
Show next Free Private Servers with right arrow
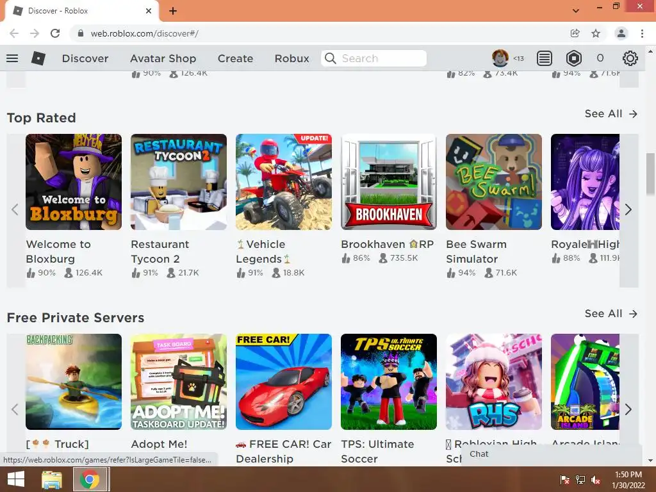pyautogui.click(x=628, y=409)
